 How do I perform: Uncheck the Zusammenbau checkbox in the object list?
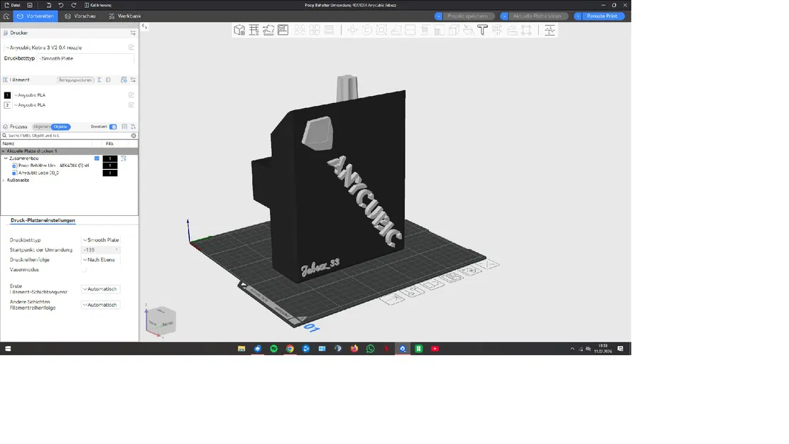(x=97, y=158)
